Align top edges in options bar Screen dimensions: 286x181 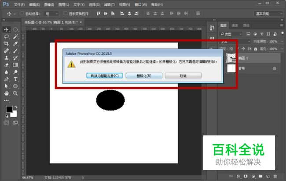[x=99, y=14]
